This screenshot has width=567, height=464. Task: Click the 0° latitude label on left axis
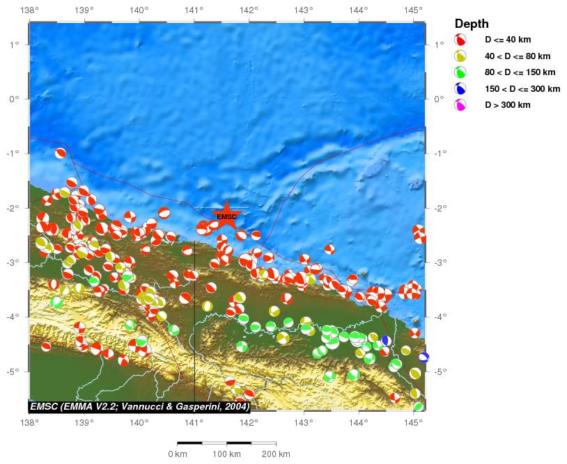15,99
